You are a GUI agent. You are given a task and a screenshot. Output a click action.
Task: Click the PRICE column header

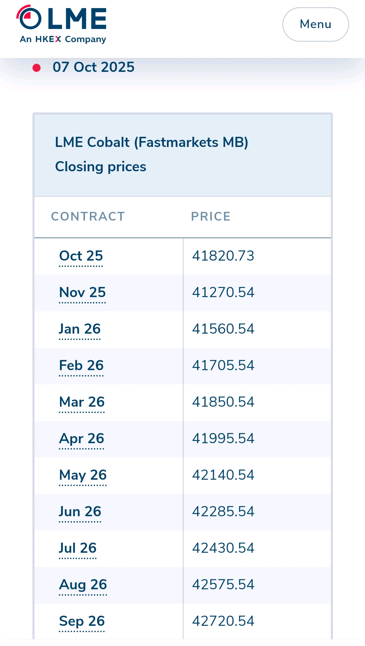211,216
